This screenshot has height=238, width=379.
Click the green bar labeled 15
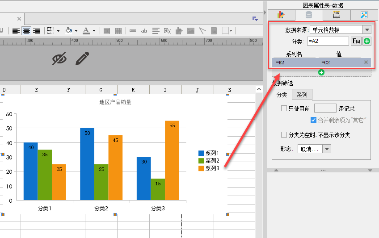pos(158,189)
